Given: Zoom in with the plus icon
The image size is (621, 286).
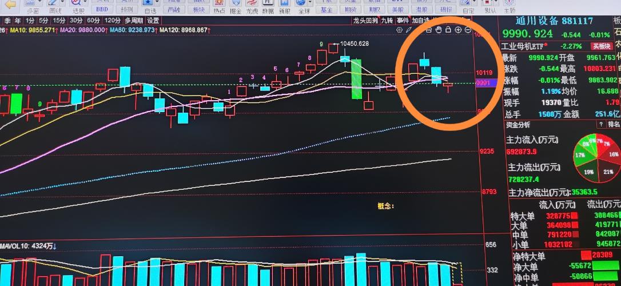Looking at the screenshot, I should [458, 30].
